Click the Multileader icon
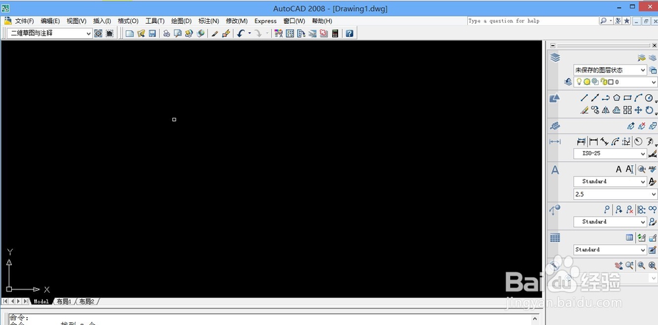The height and width of the screenshot is (325, 658). pyautogui.click(x=607, y=209)
